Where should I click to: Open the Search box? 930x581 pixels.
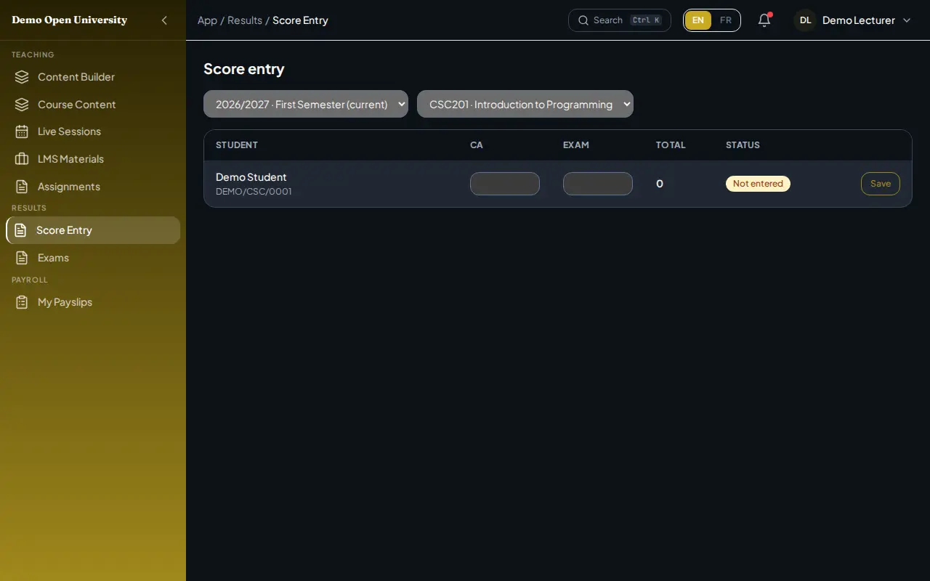coord(620,20)
